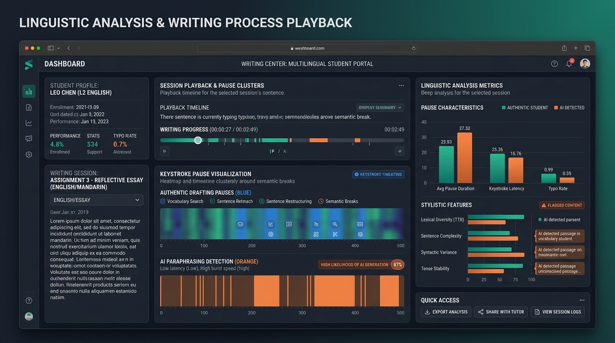
Task: Click the help icon at sidebar bottom
Action: (29, 301)
